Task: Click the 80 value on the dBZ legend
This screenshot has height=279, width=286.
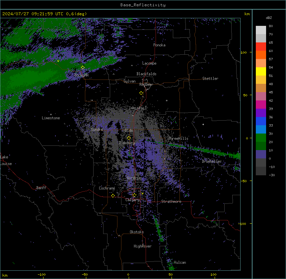Action: click(x=271, y=26)
